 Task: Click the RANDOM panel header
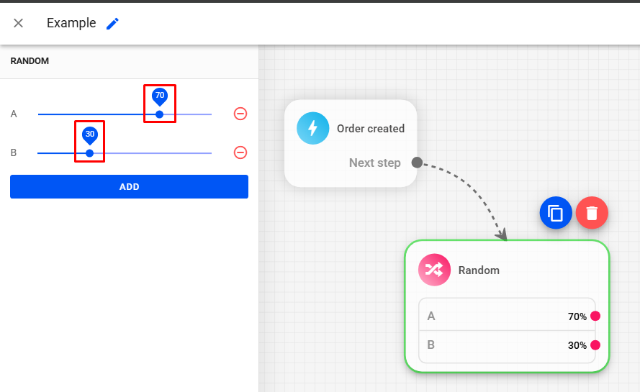pyautogui.click(x=30, y=61)
